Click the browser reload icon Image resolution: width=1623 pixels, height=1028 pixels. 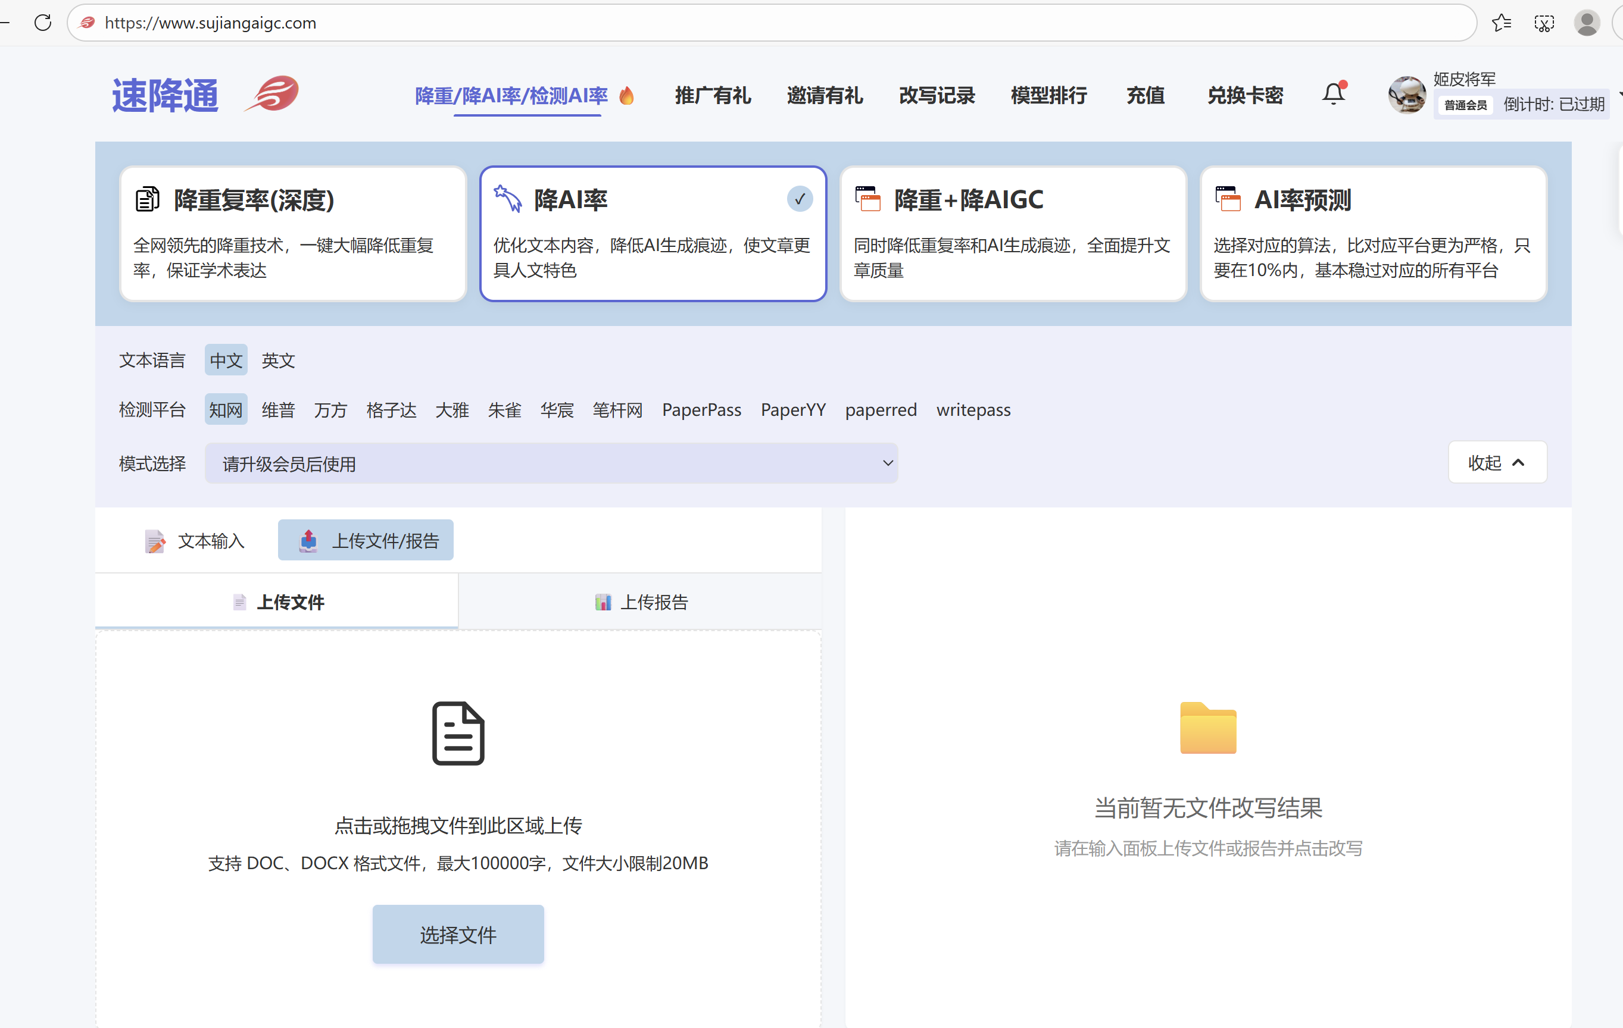tap(43, 23)
